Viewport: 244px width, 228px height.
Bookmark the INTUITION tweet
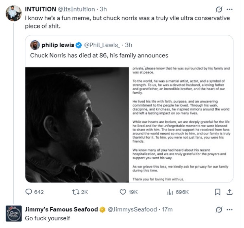[x=218, y=192]
